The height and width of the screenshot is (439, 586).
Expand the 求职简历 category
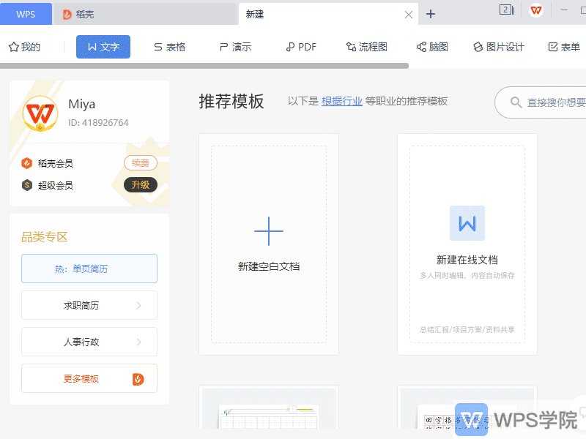click(89, 305)
